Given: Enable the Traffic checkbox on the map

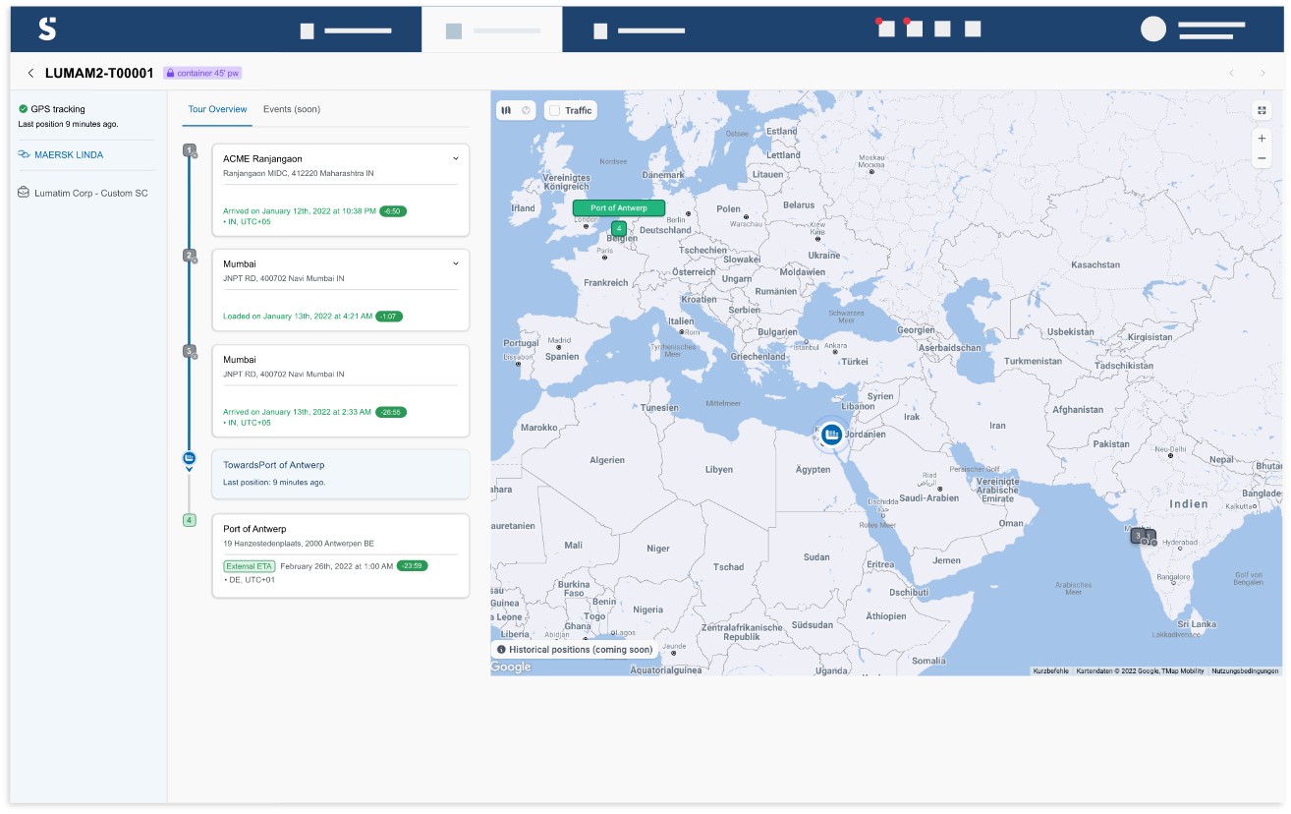Looking at the screenshot, I should 554,110.
